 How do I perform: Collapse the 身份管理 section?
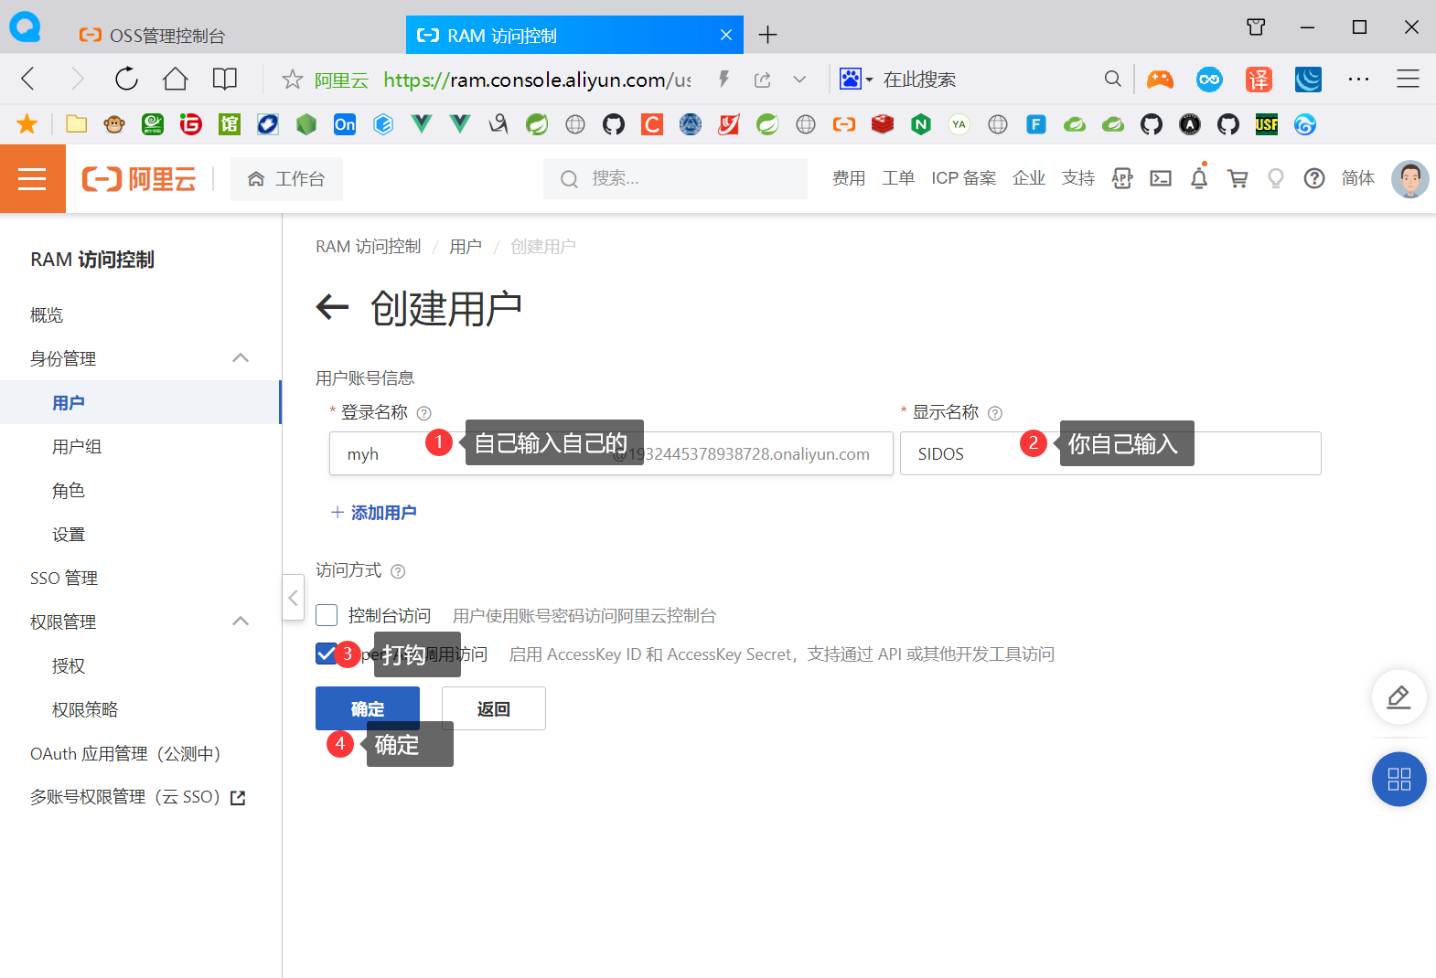tap(241, 358)
